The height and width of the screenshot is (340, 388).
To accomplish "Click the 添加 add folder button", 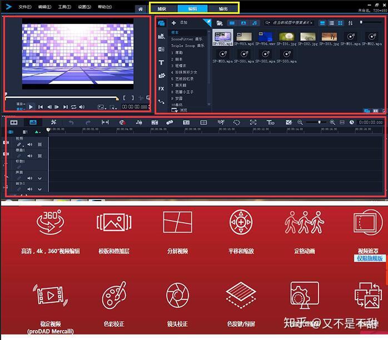I will 179,23.
